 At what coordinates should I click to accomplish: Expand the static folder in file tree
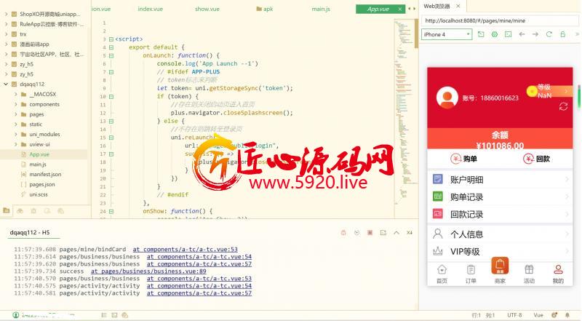tap(16, 124)
